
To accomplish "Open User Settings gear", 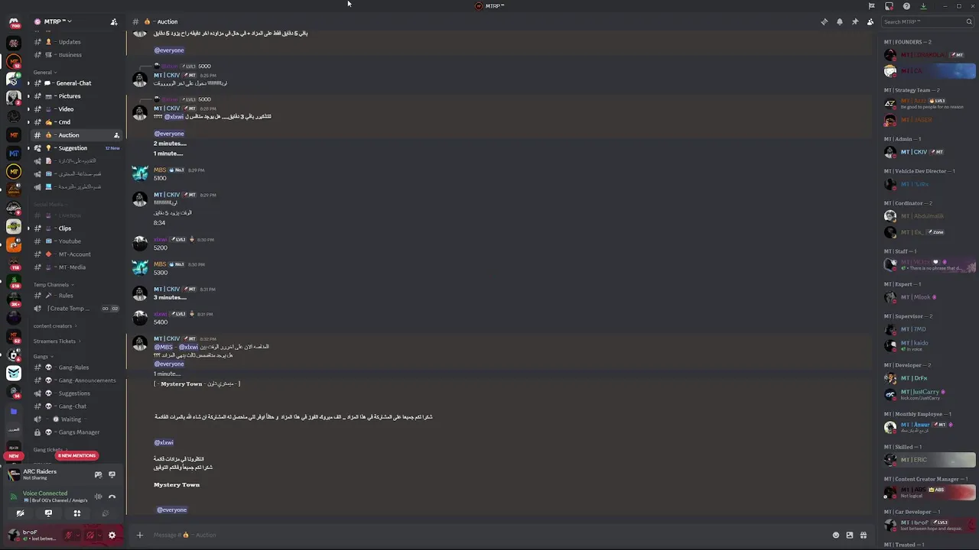I will tap(112, 535).
